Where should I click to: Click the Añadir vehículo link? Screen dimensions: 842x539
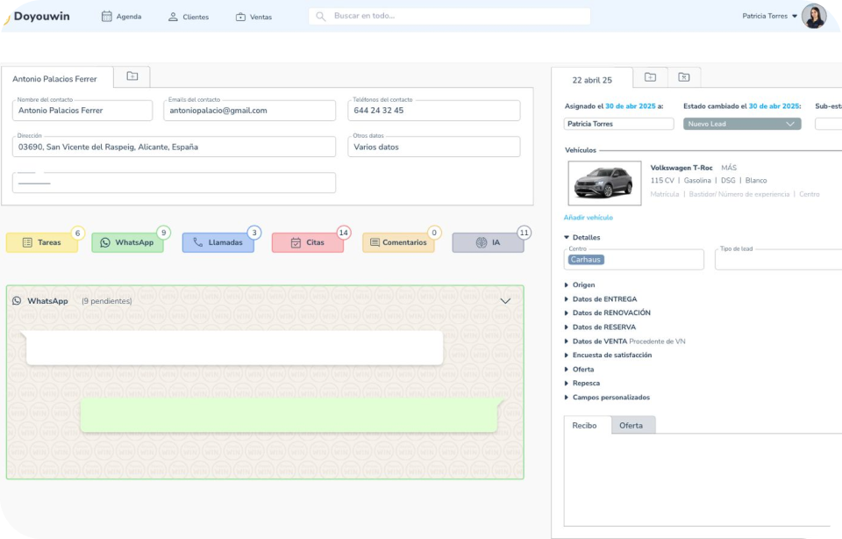point(588,218)
